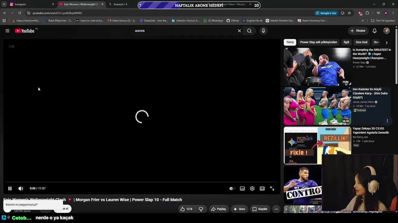Open the Chrome three-dot menu

point(393,13)
